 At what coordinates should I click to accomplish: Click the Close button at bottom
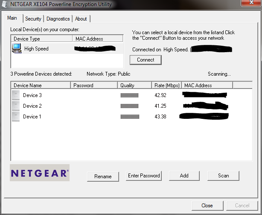coord(207,206)
